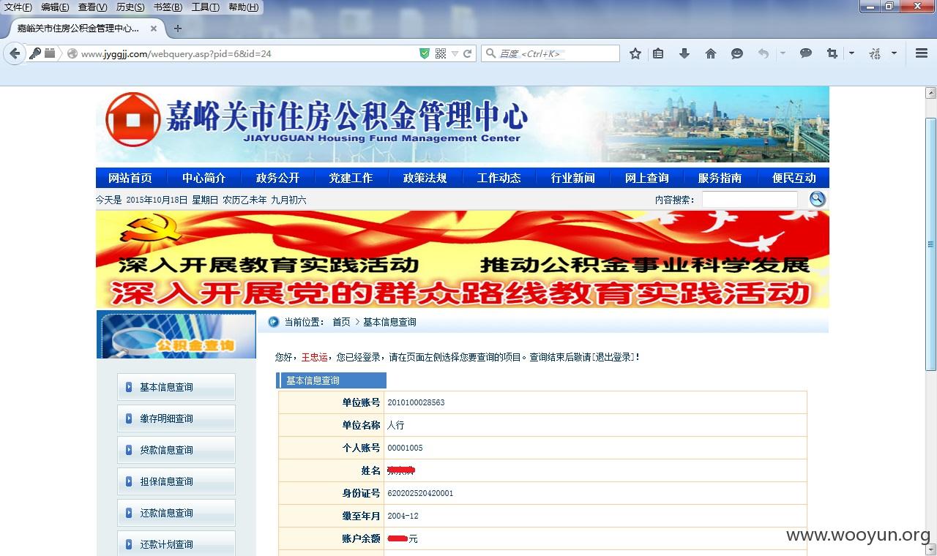Image resolution: width=937 pixels, height=556 pixels.
Task: Open 基本信息查询 in the sidebar
Action: pos(176,387)
